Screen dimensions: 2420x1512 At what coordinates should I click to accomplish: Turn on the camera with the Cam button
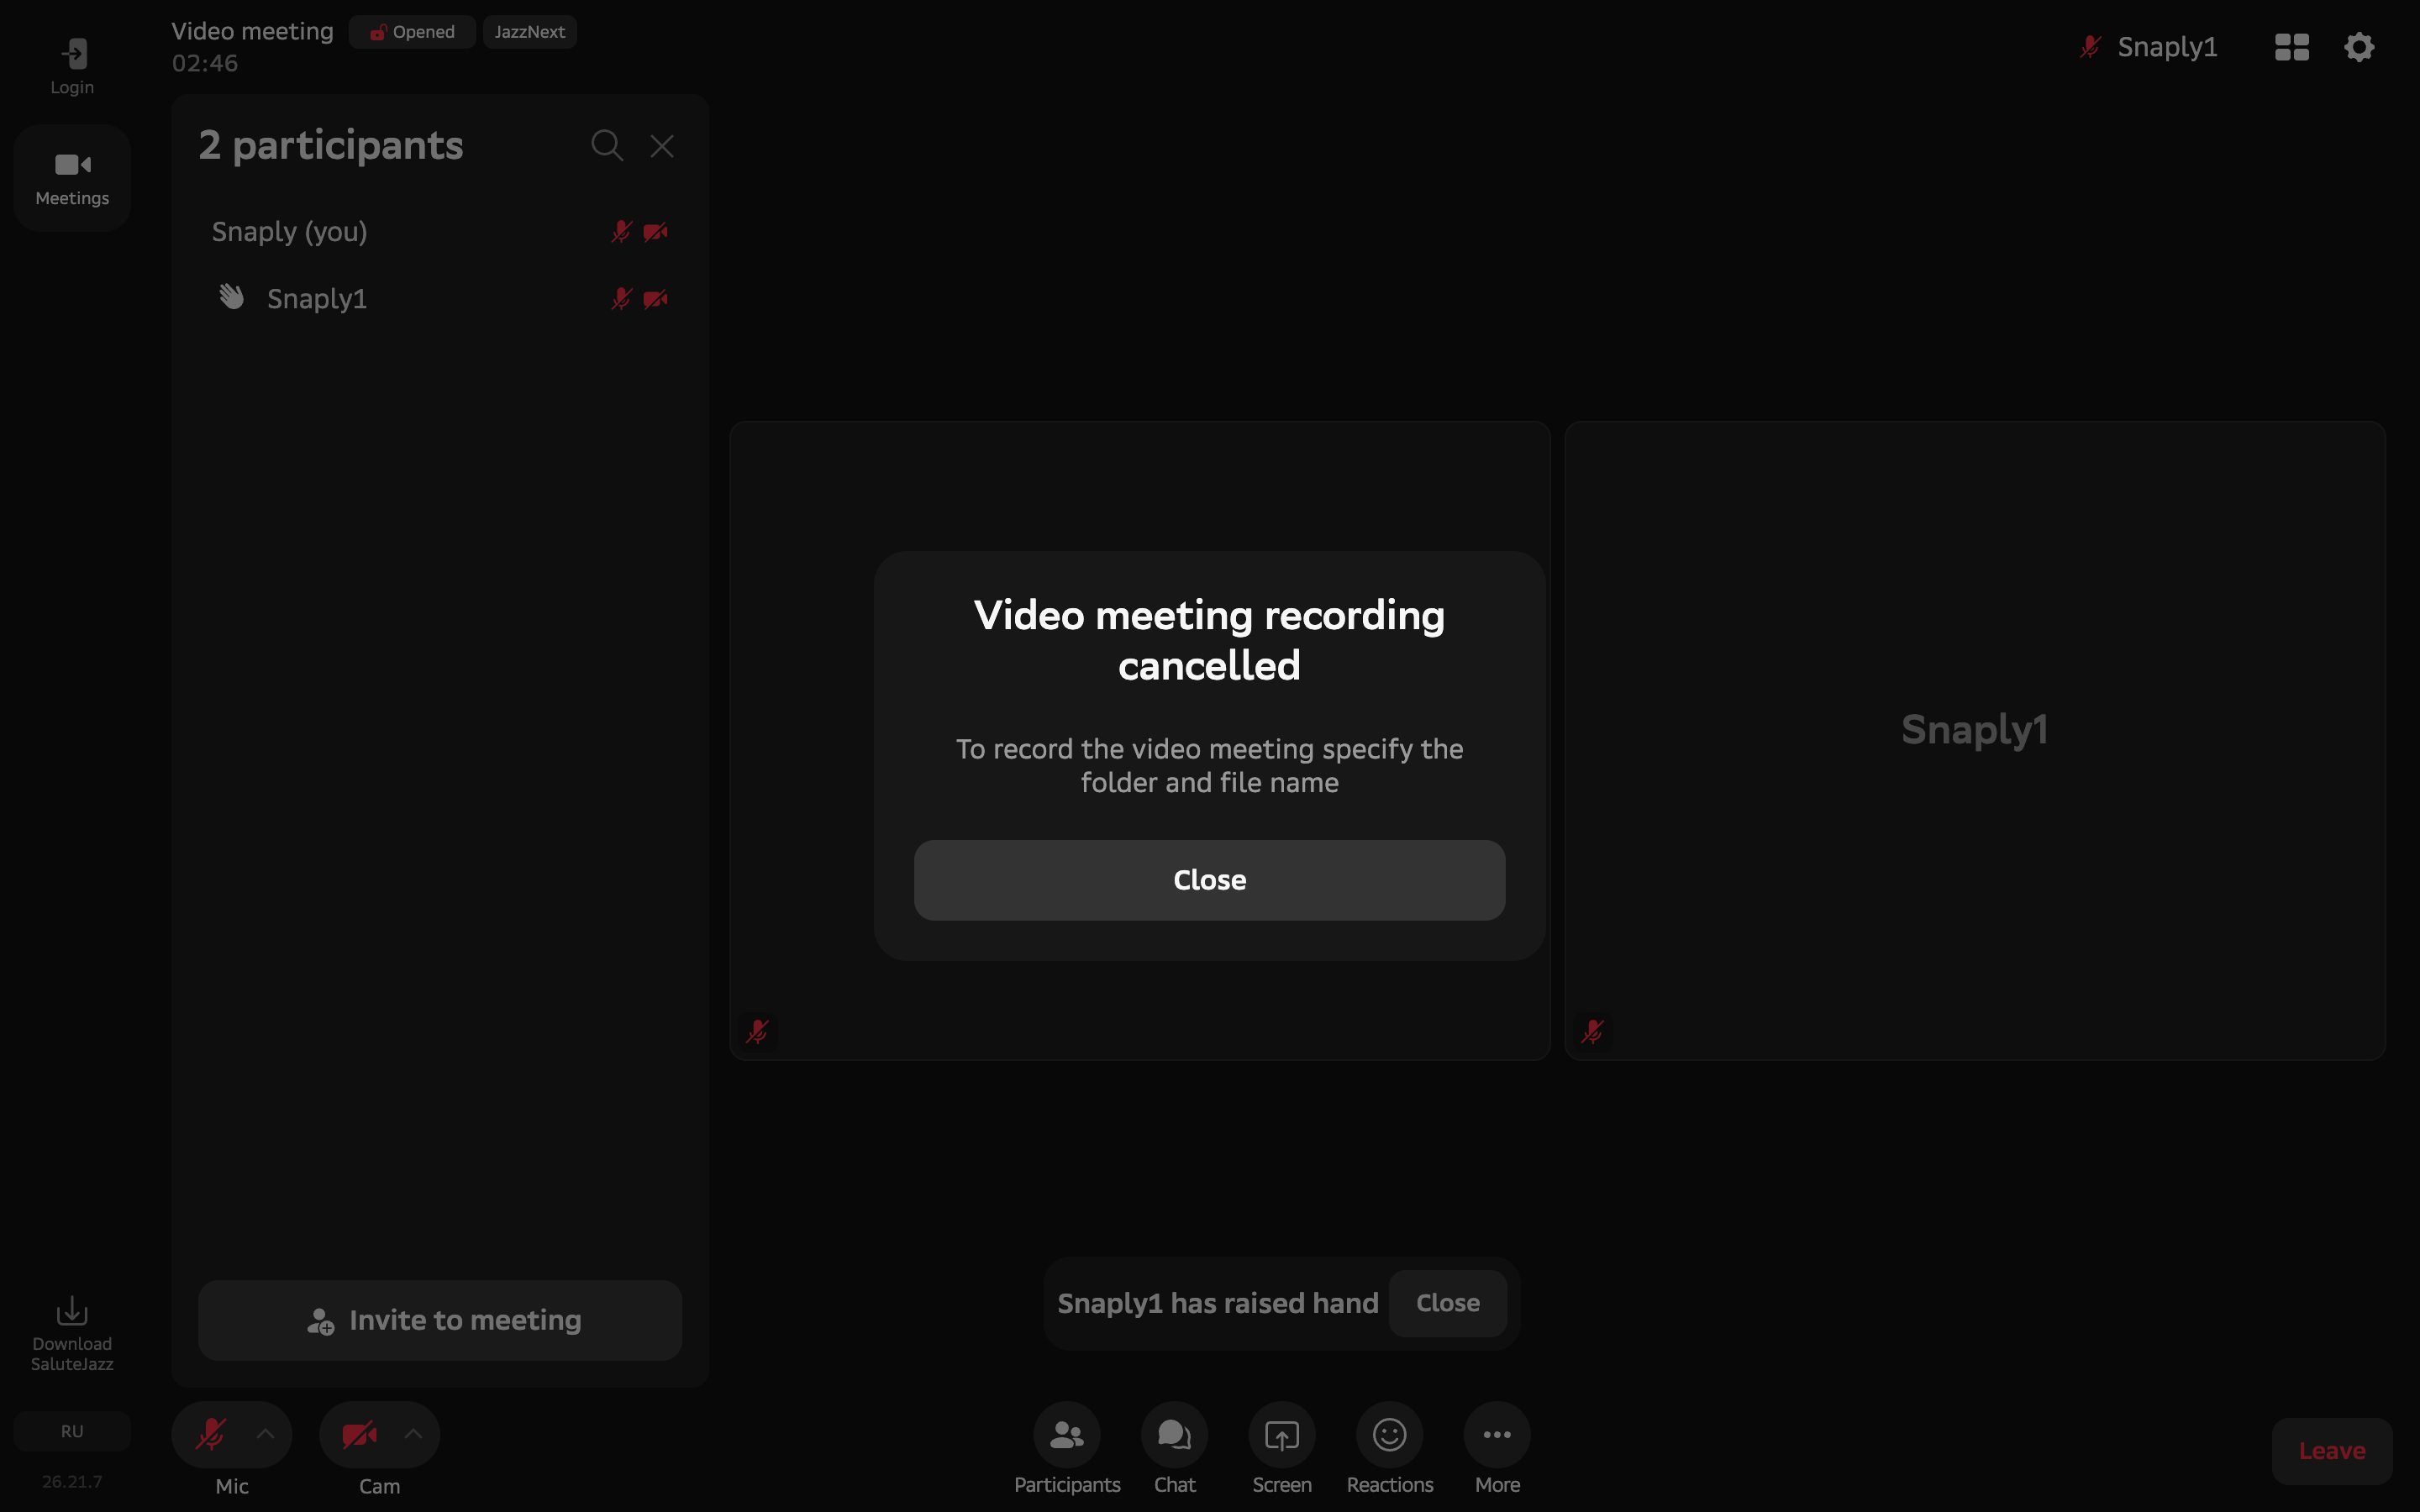pyautogui.click(x=359, y=1434)
